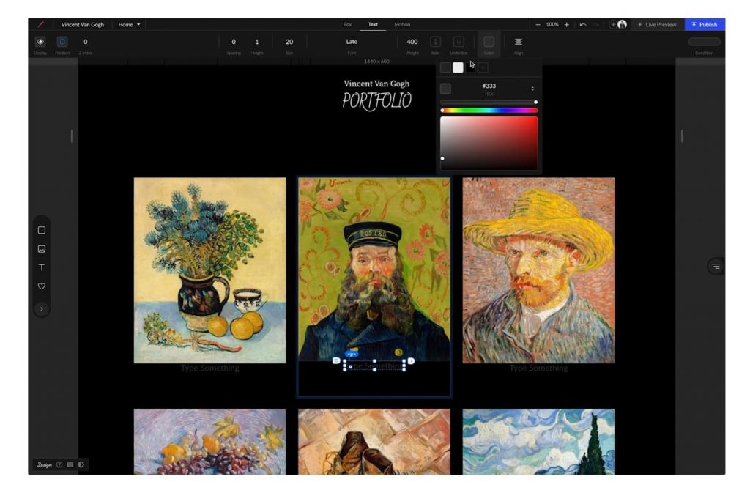Click the Vincent Van Gogh project name
The height and width of the screenshot is (493, 750).
coord(82,24)
